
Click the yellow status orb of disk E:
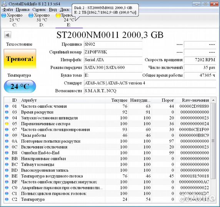coord(58,15)
